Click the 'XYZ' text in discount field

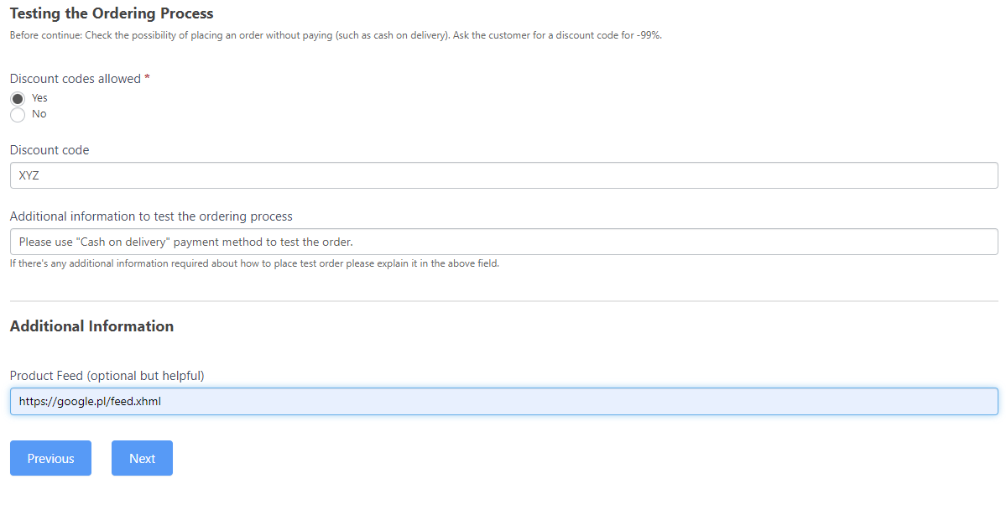pyautogui.click(x=29, y=176)
